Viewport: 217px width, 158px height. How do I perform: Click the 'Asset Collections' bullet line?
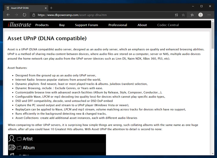click(76, 118)
